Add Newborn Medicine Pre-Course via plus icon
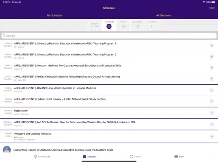 point(212,68)
